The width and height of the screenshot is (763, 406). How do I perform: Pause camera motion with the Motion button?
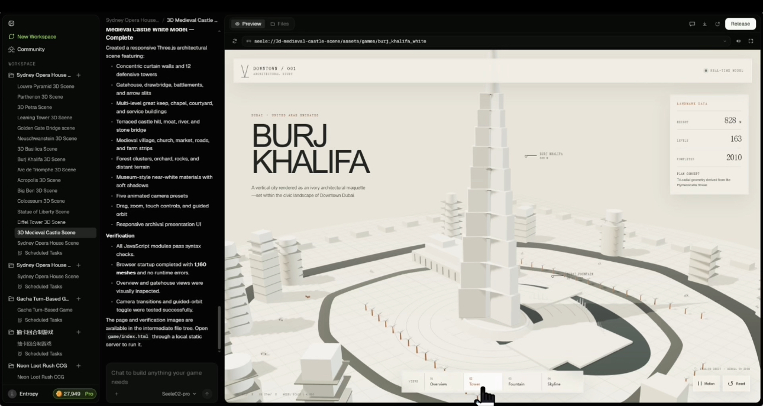(706, 384)
